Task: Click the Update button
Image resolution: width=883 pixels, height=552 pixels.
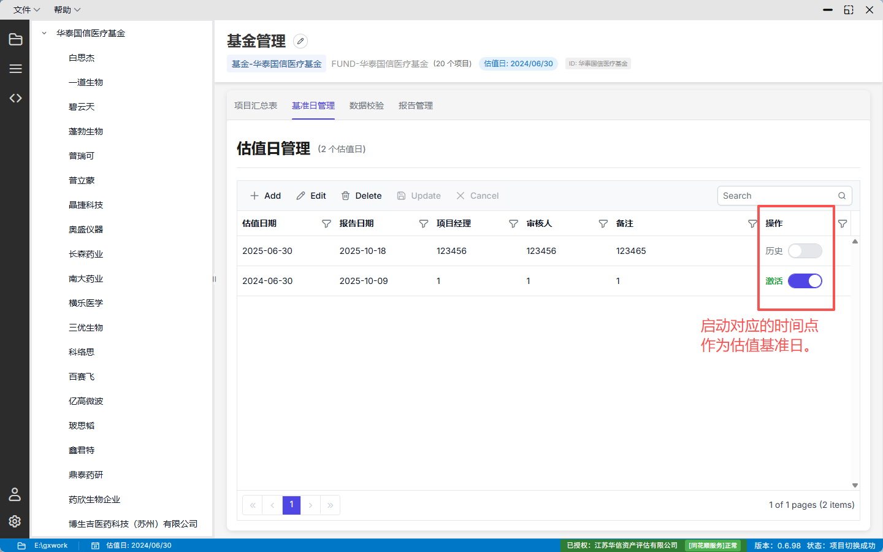Action: point(419,196)
